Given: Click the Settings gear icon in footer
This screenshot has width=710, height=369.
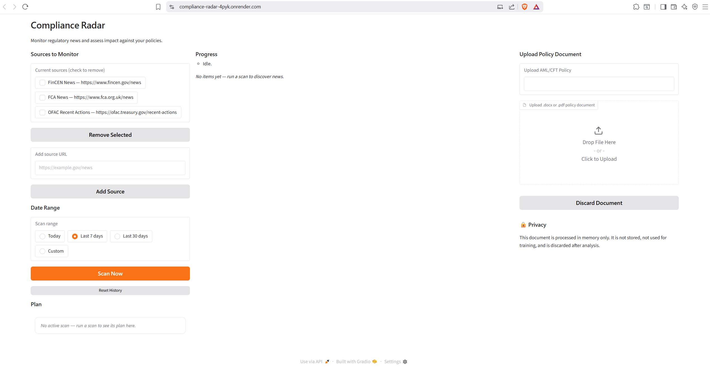Looking at the screenshot, I should 405,362.
